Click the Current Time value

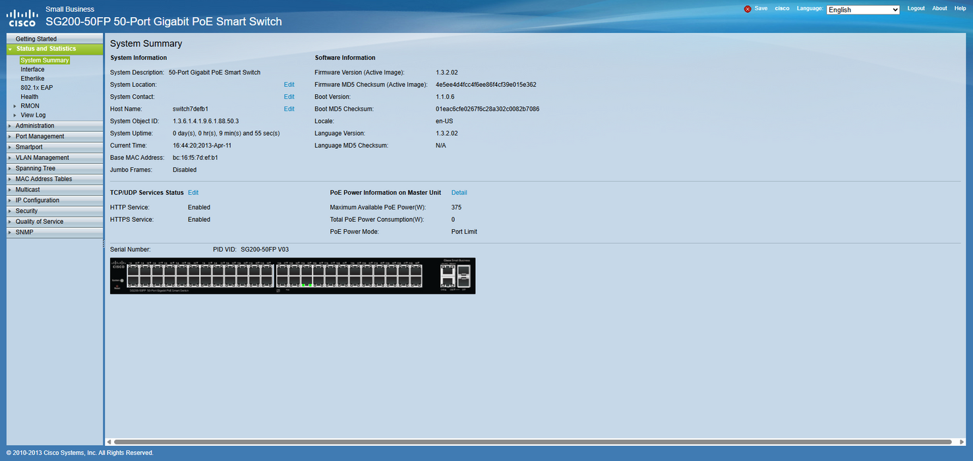pos(202,146)
